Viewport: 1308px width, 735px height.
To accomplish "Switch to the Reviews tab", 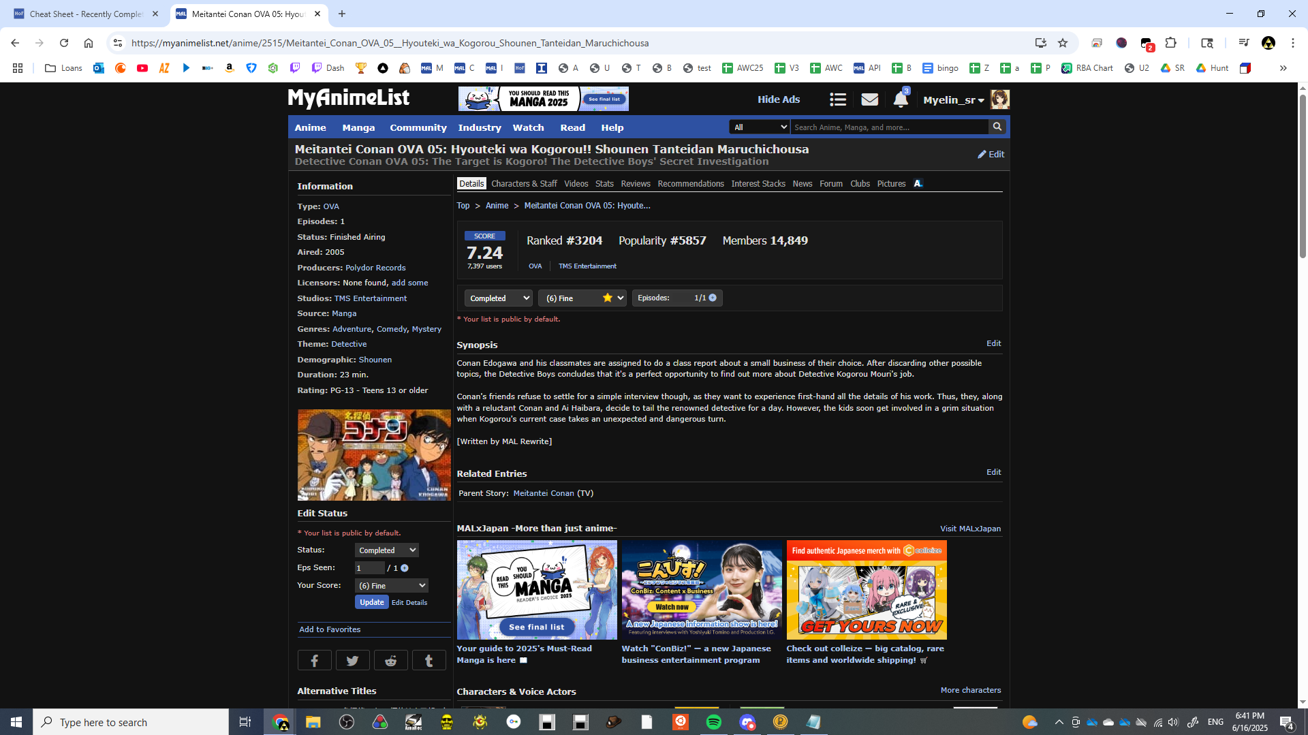I will pyautogui.click(x=636, y=184).
